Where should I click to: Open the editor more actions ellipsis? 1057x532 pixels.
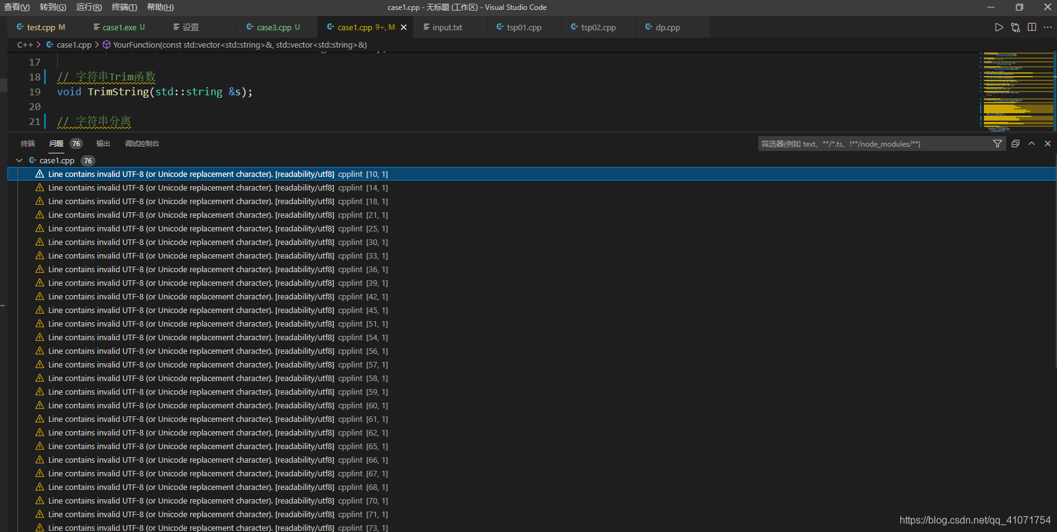coord(1048,27)
